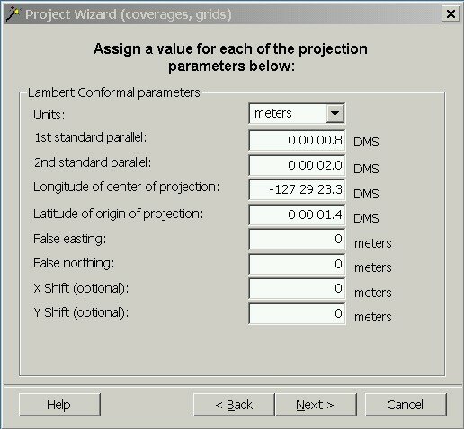Image resolution: width=464 pixels, height=429 pixels.
Task: Focus the X Shift (optional) field
Action: [297, 288]
